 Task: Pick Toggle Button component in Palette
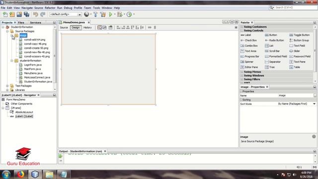pyautogui.click(x=300, y=35)
